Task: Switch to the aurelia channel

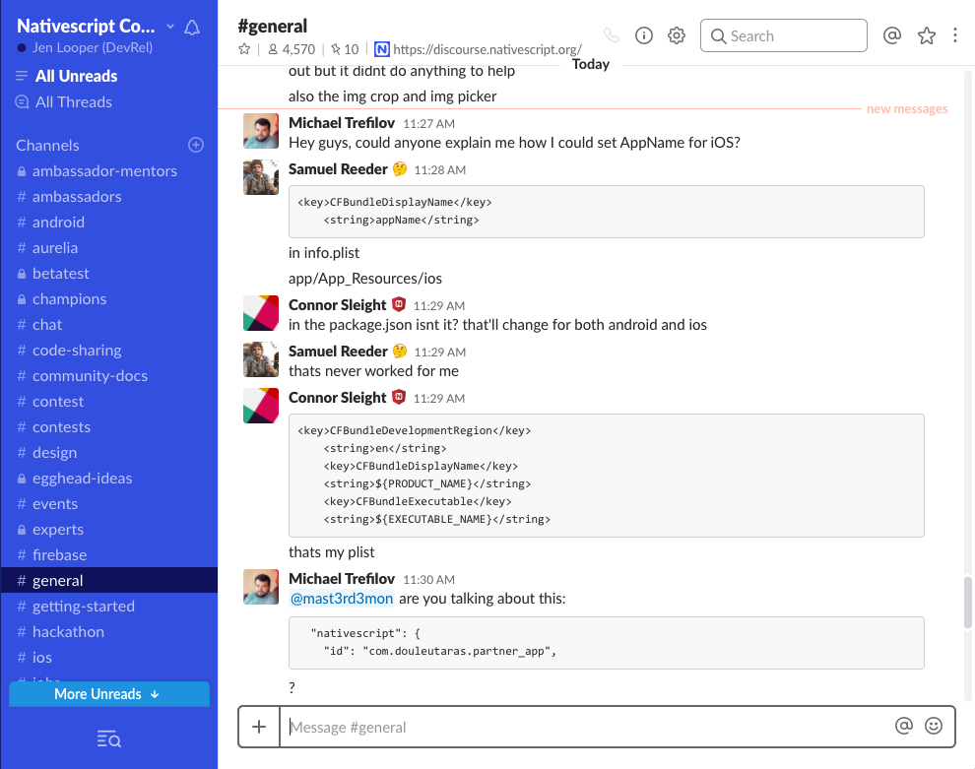Action: [55, 247]
